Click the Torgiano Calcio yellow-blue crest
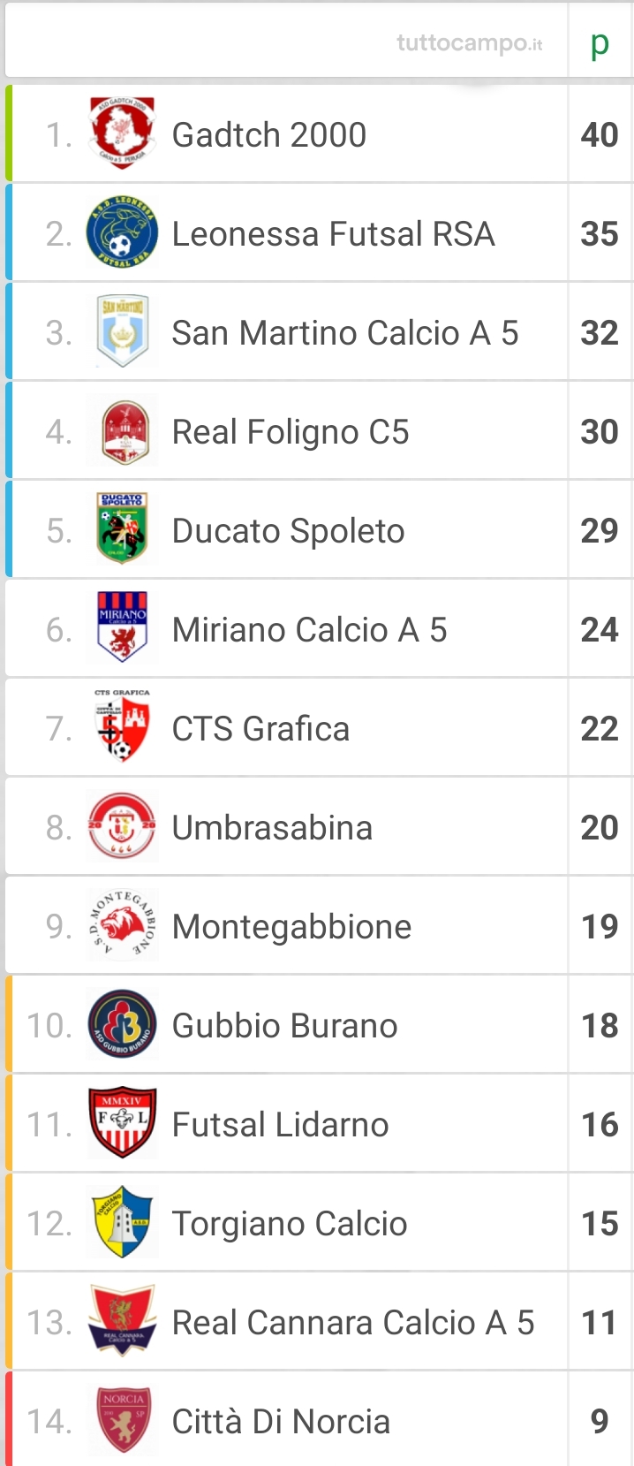 [x=123, y=1222]
